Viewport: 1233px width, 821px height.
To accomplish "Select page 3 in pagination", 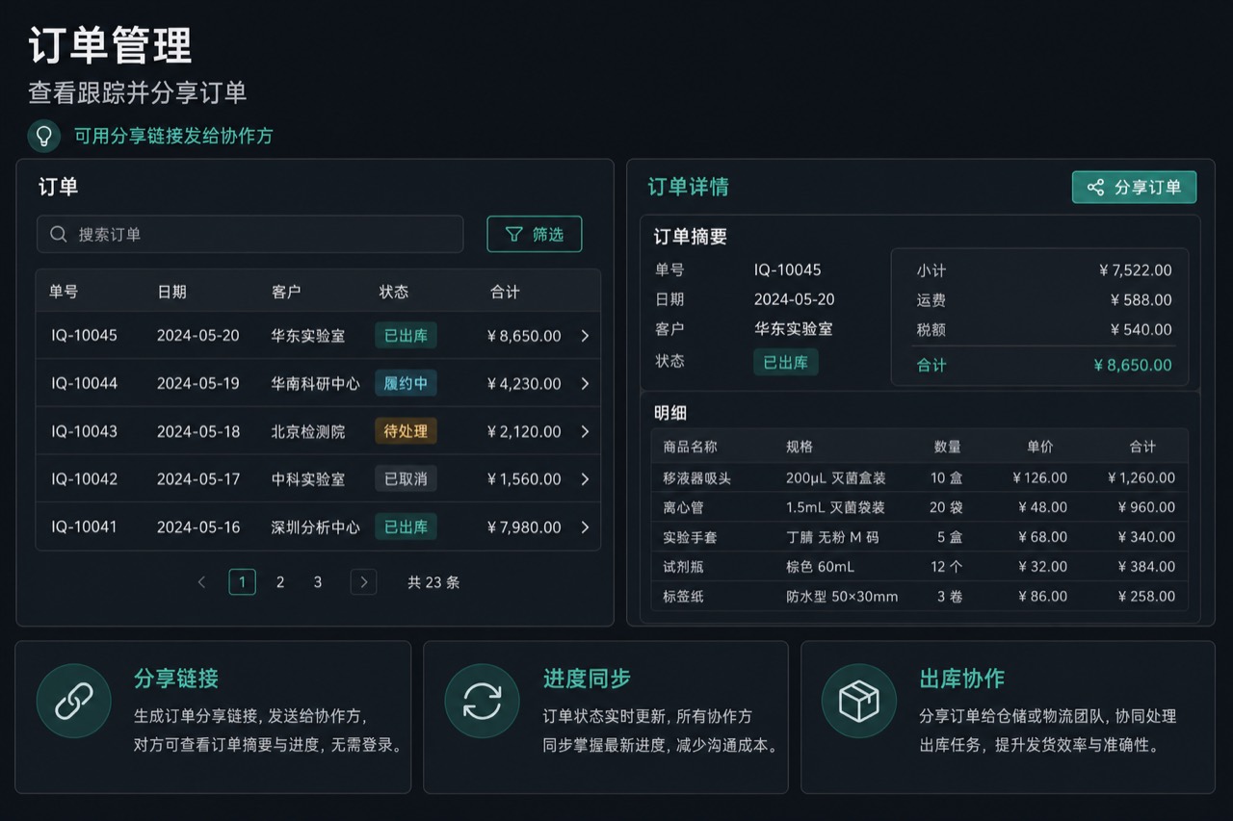I will [x=318, y=582].
